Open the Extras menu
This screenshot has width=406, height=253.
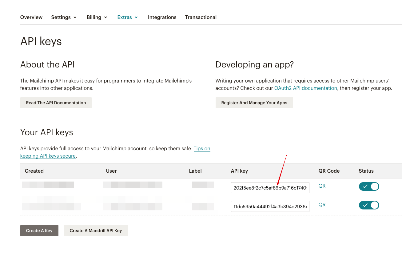click(x=128, y=17)
